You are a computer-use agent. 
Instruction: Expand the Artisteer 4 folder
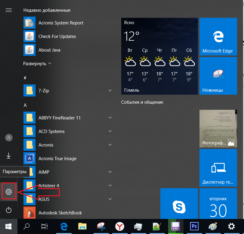click(x=68, y=185)
